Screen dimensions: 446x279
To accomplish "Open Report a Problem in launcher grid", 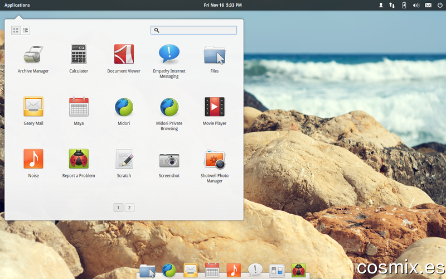I will (x=79, y=163).
